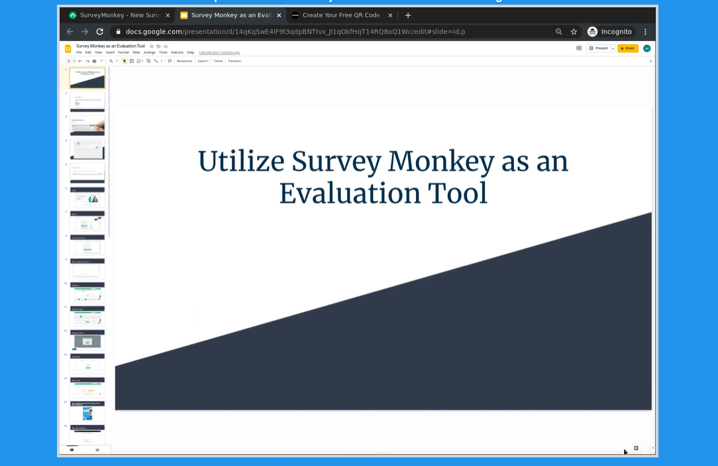
Task: Click the zoom magnifier tool
Action: (111, 61)
